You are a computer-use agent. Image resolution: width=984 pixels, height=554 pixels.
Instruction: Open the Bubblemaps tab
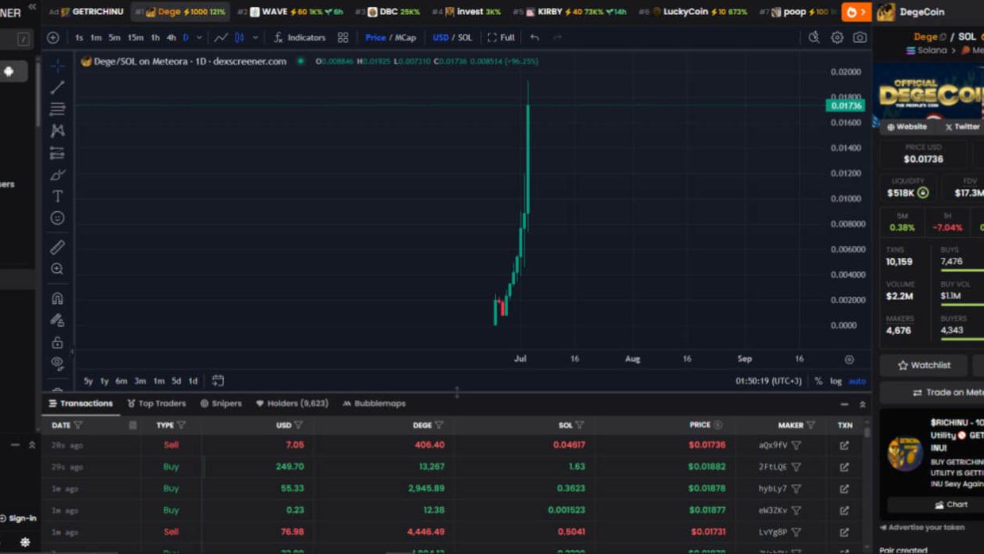374,403
